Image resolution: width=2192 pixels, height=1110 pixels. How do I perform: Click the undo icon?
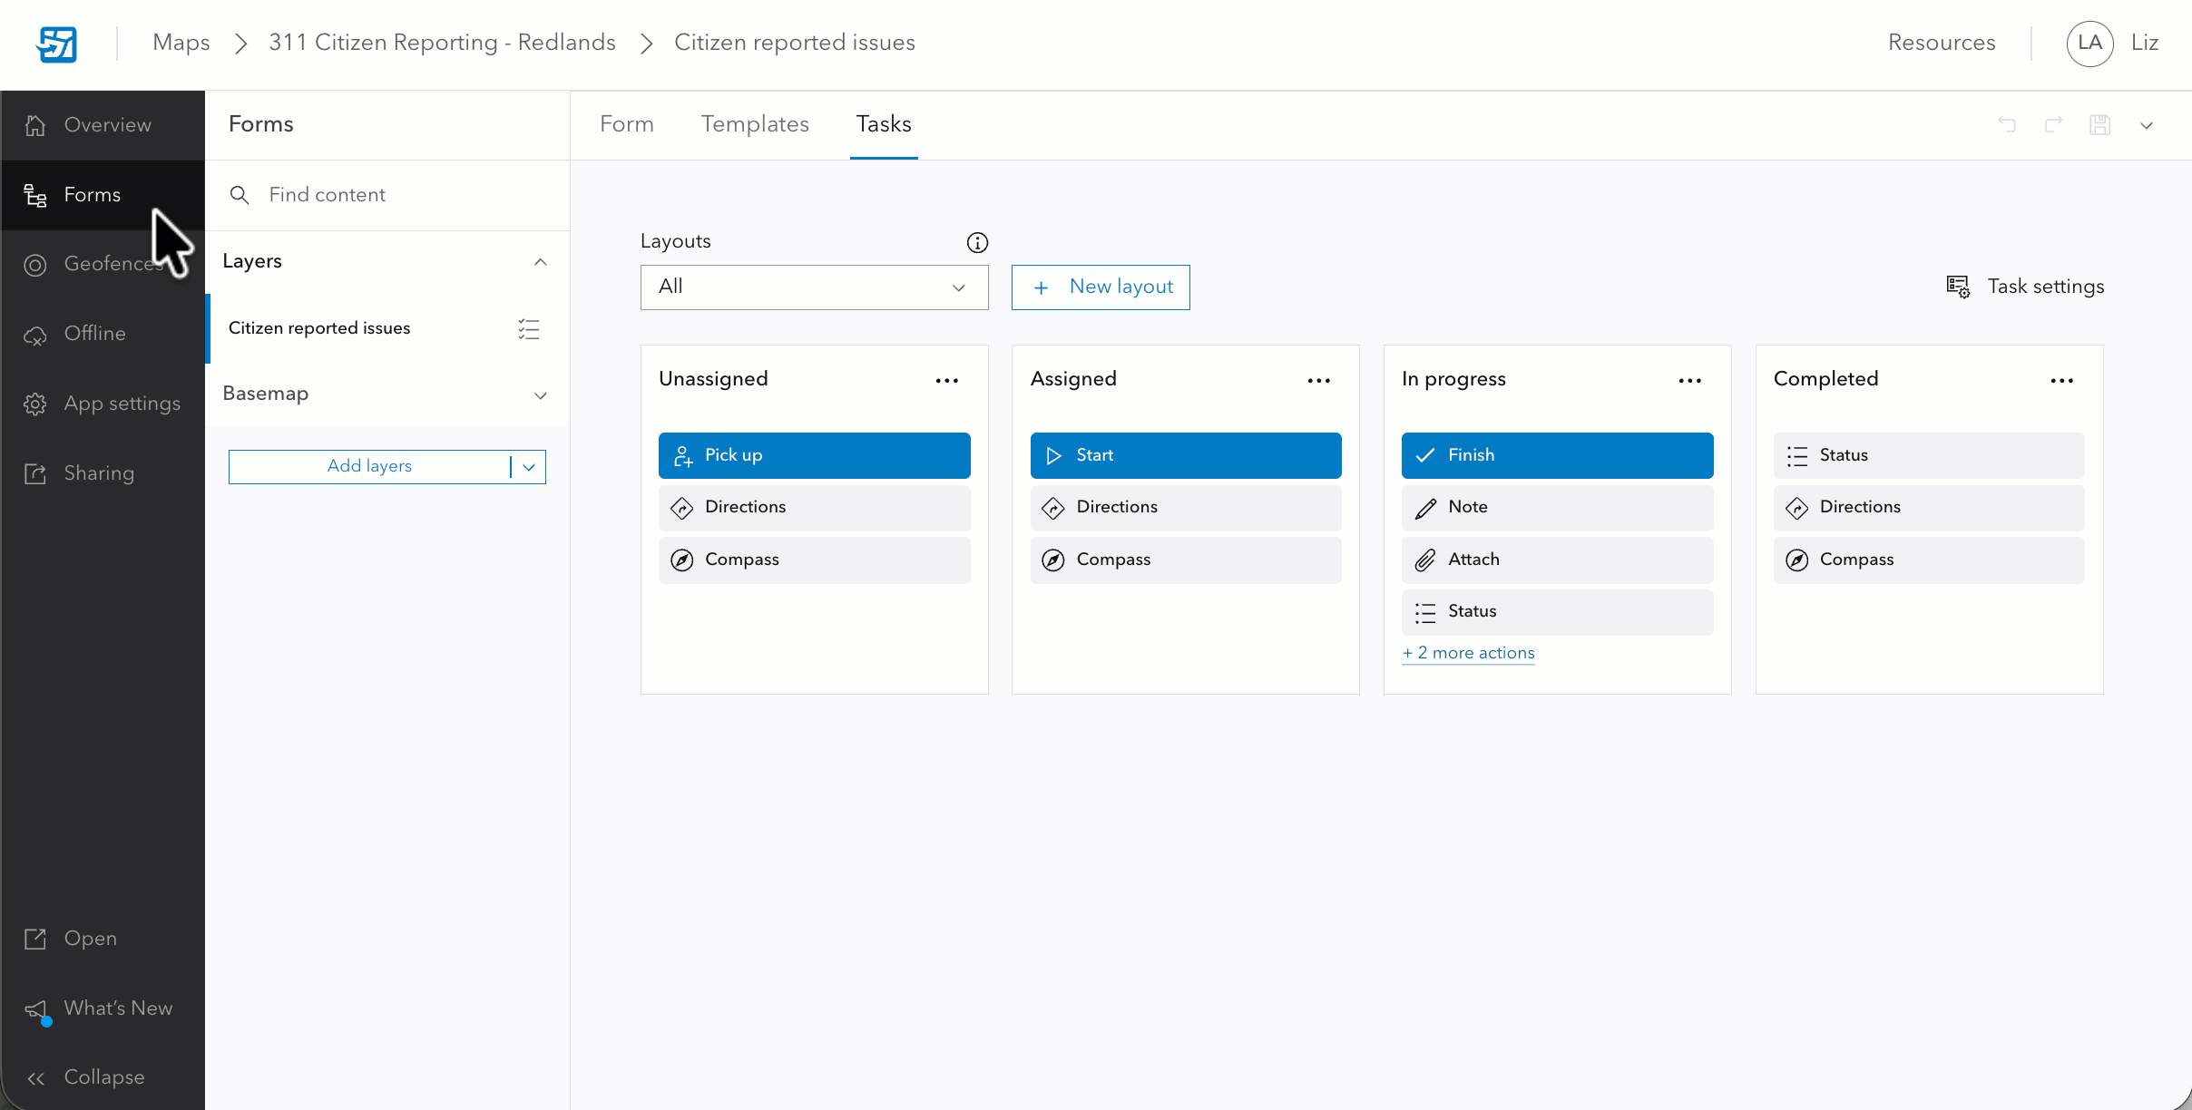click(x=2007, y=124)
